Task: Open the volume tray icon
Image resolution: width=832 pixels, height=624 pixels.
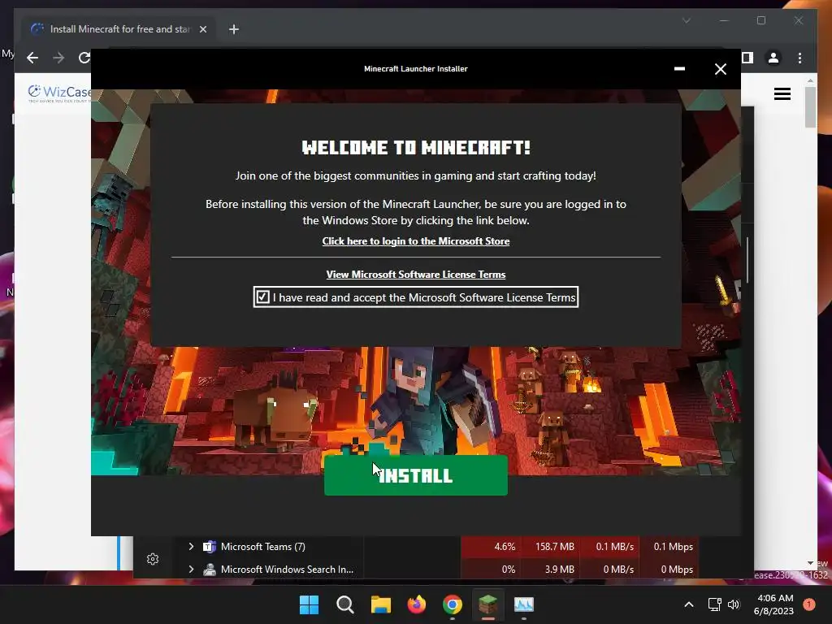Action: pyautogui.click(x=734, y=604)
